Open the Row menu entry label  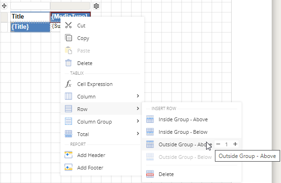82,109
